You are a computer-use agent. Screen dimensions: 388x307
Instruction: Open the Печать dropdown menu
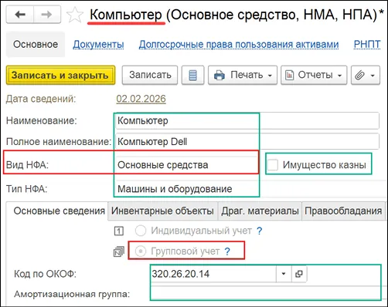coord(243,75)
